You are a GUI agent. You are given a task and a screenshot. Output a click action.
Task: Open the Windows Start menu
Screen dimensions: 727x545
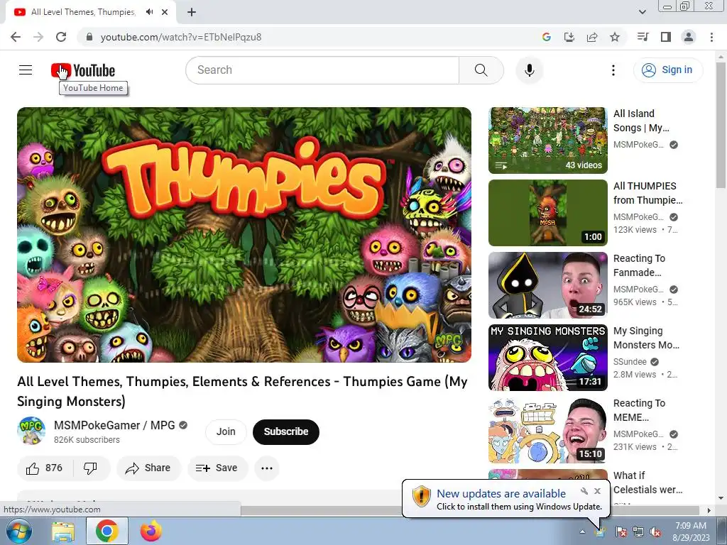click(x=18, y=531)
